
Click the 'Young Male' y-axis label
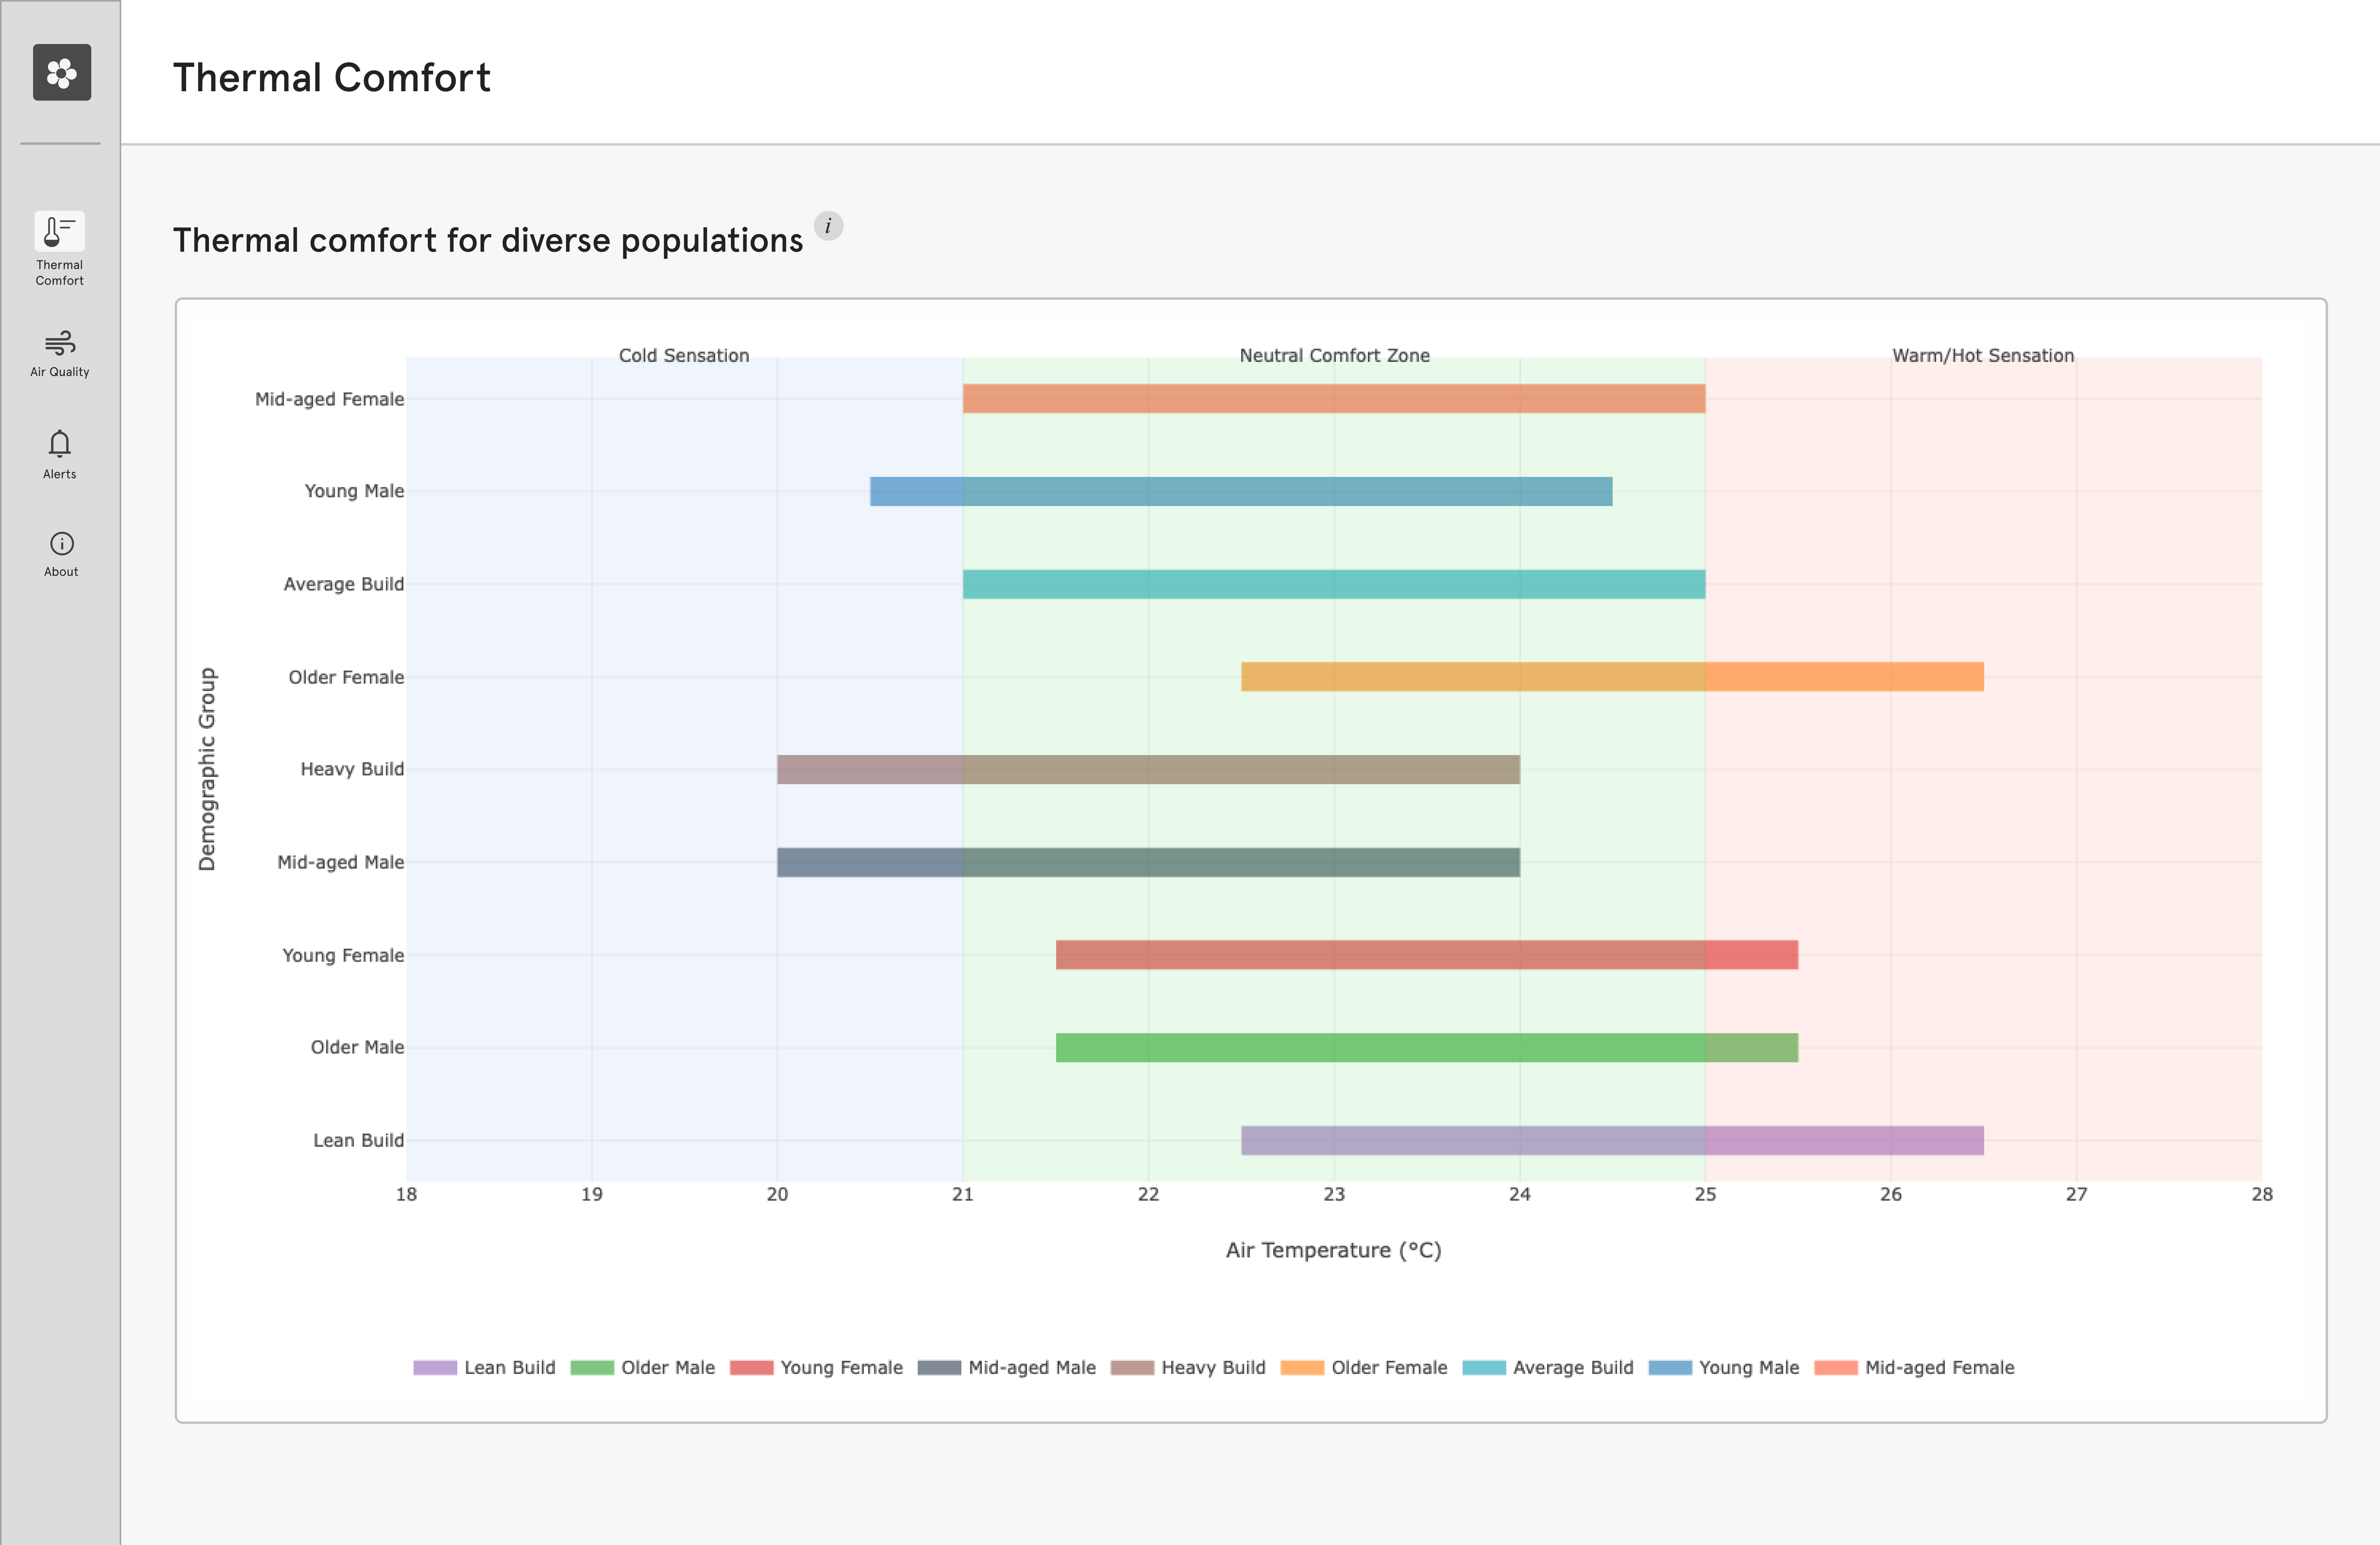tap(354, 491)
